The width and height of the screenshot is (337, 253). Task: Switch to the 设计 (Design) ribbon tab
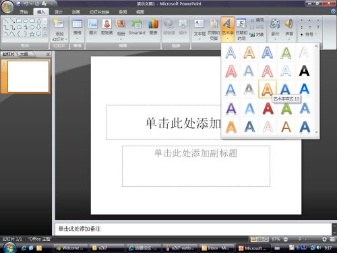(x=59, y=12)
